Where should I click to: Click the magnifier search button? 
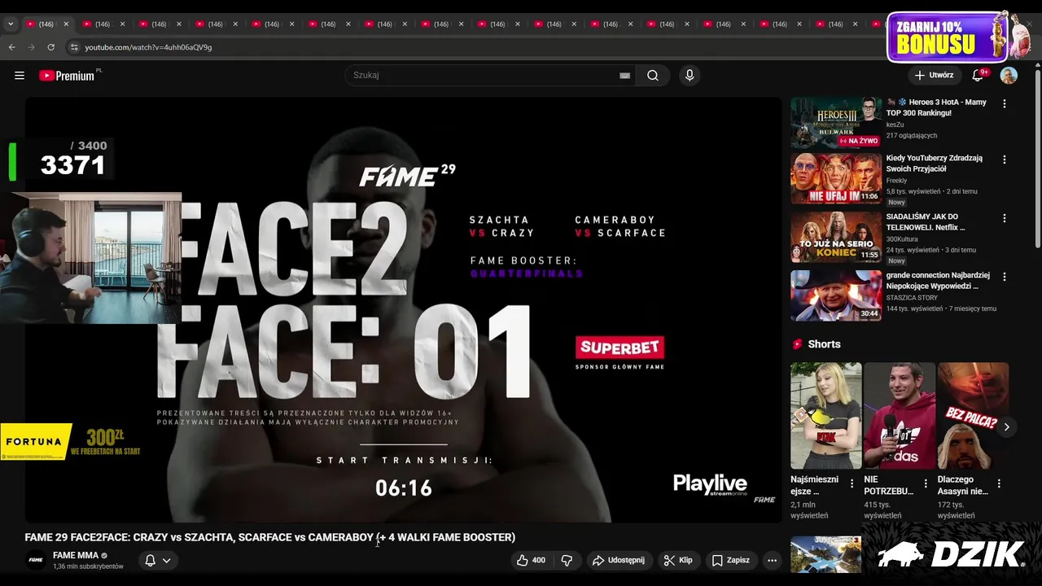coord(653,76)
